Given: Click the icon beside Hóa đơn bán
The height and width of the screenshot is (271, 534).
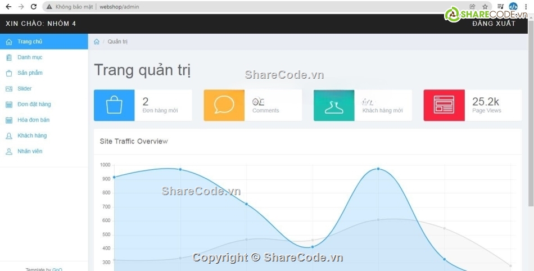Looking at the screenshot, I should coord(9,120).
